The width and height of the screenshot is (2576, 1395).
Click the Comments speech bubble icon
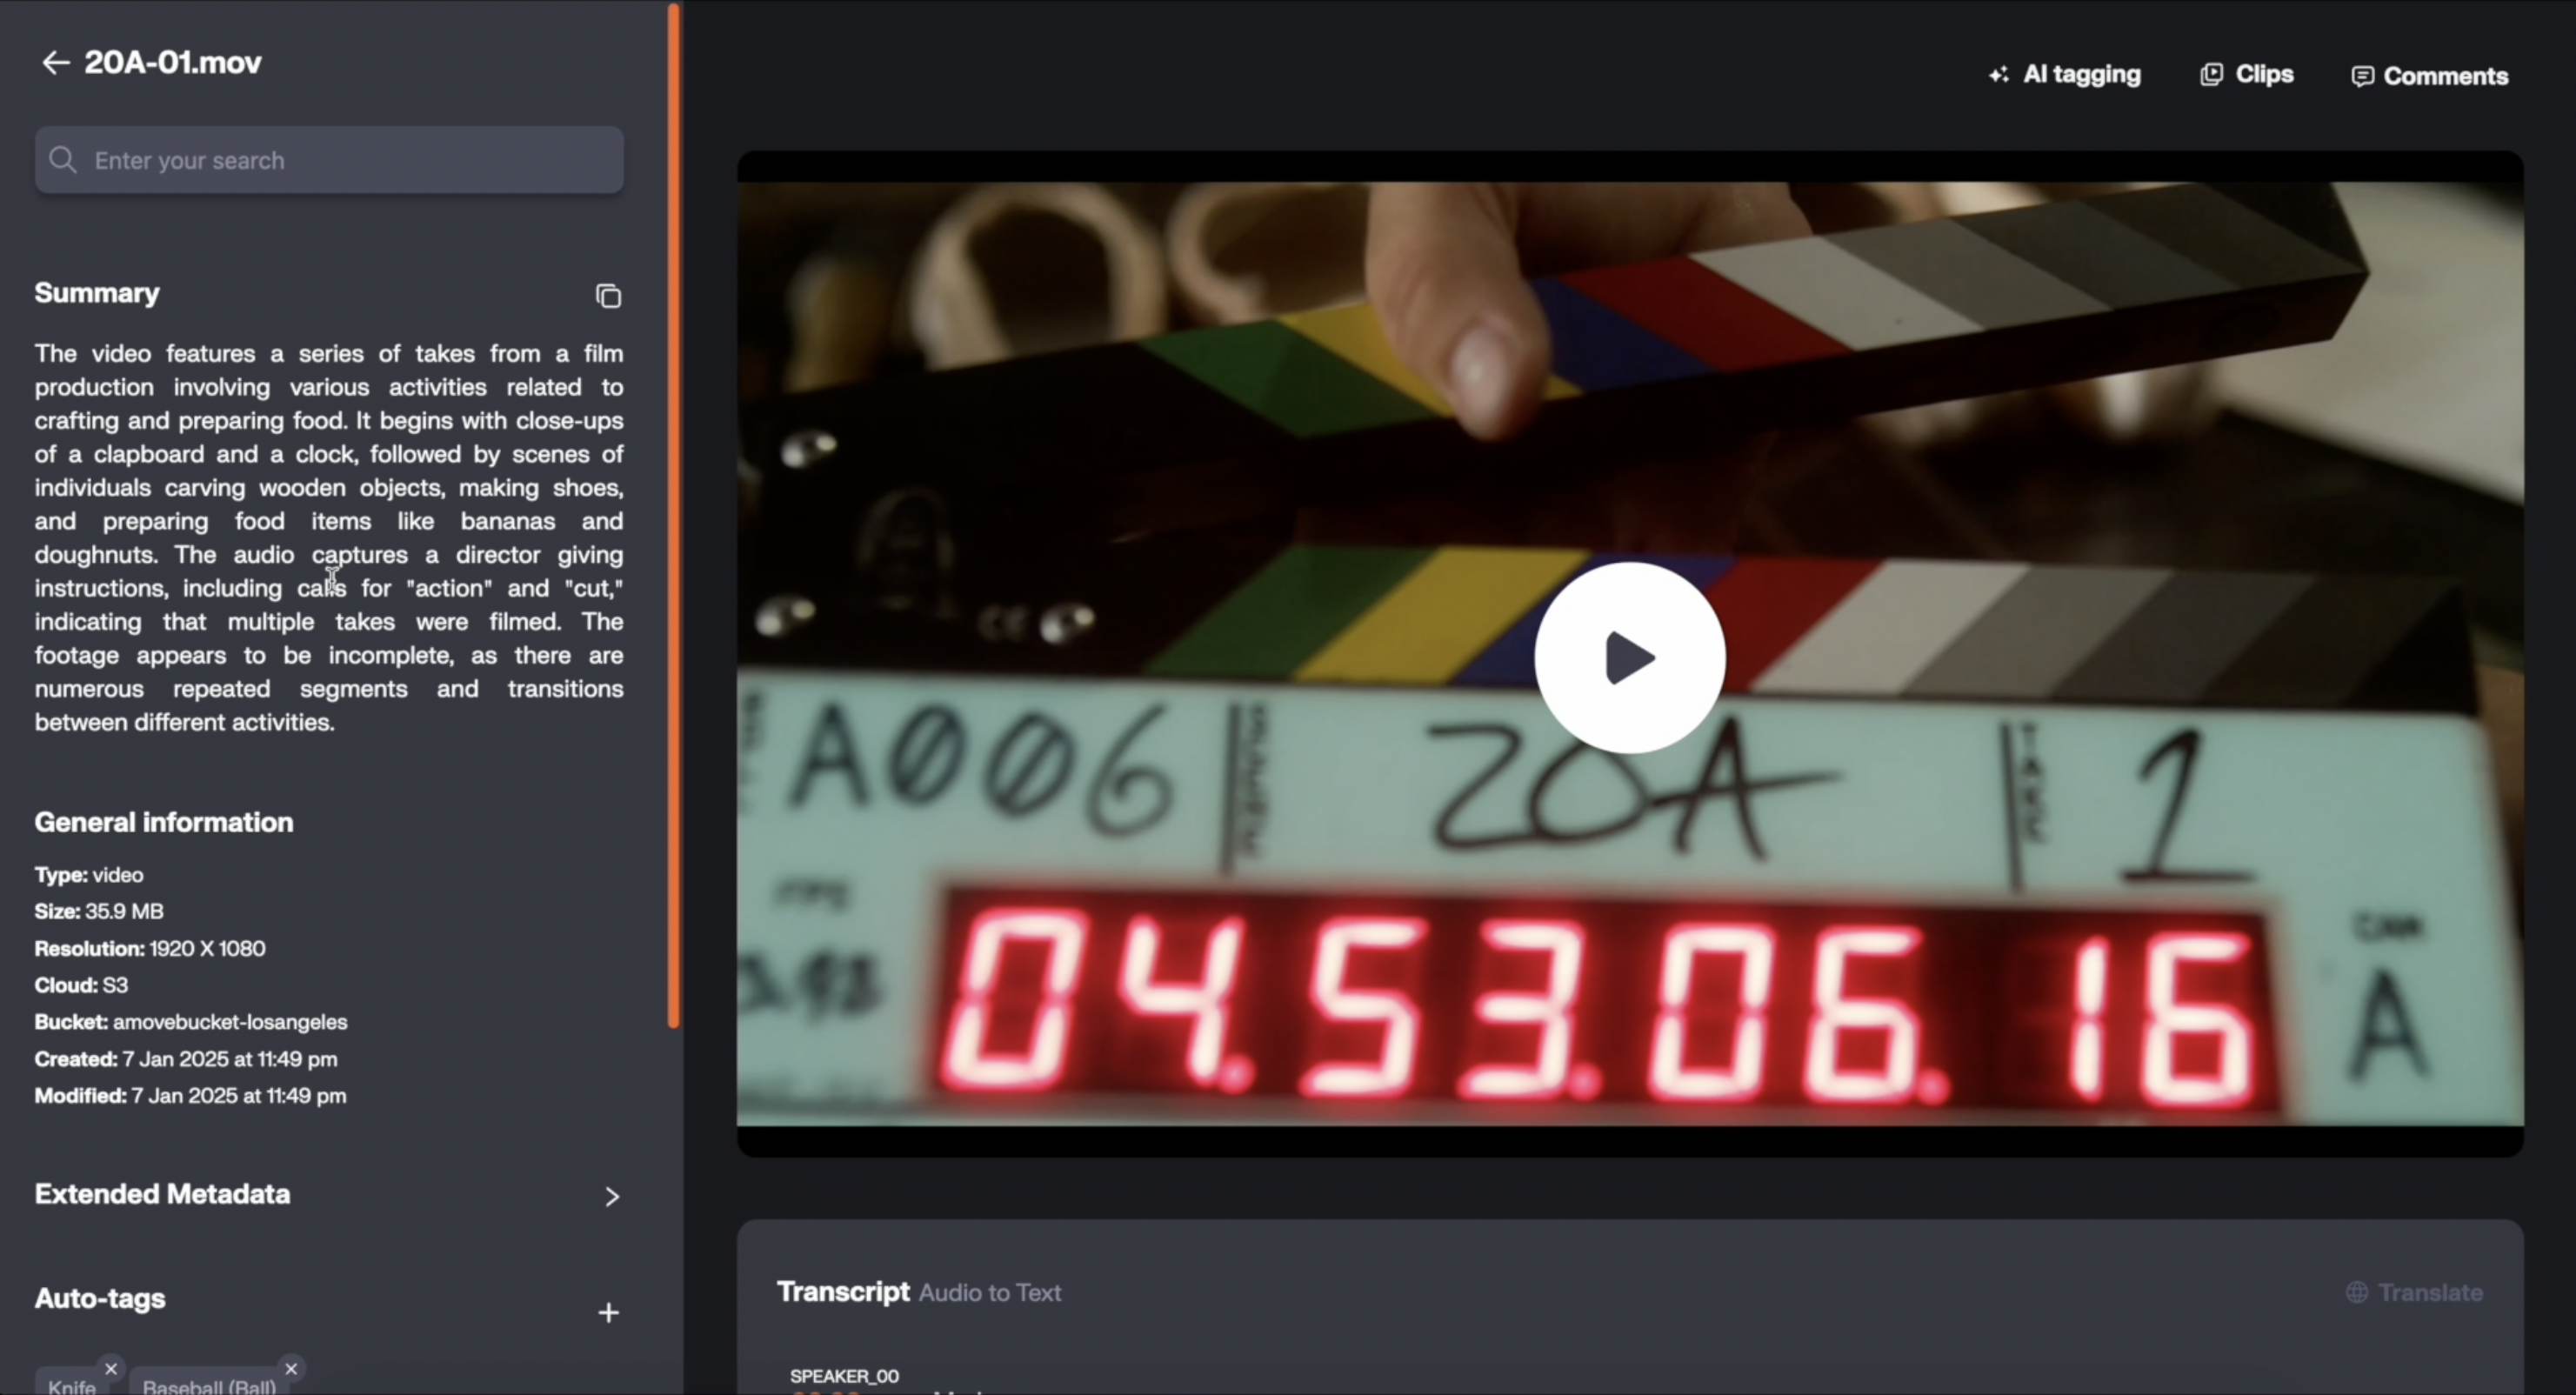[x=2362, y=77]
